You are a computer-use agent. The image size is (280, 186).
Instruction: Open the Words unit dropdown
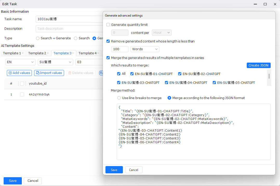(145, 49)
